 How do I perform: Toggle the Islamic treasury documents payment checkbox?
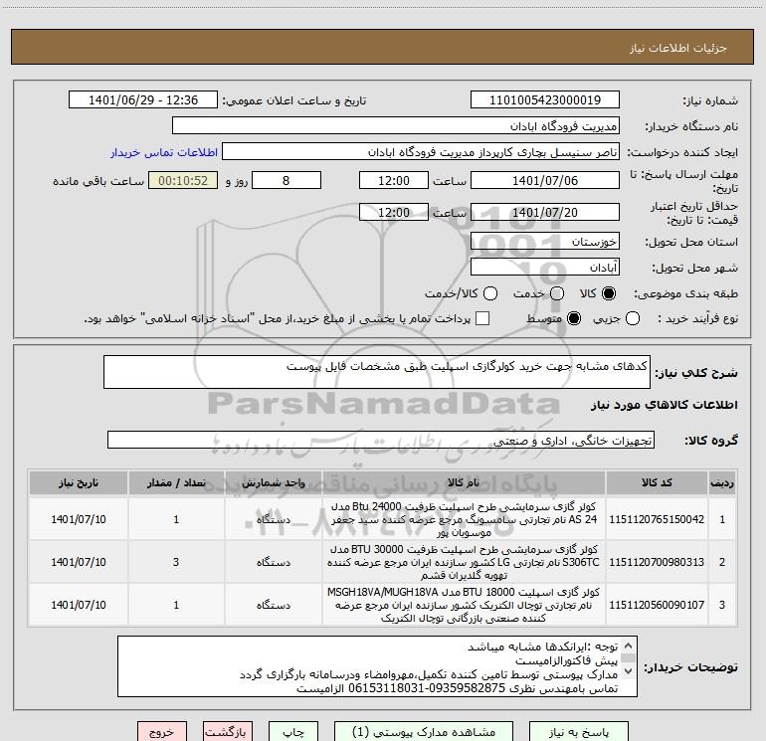482,318
